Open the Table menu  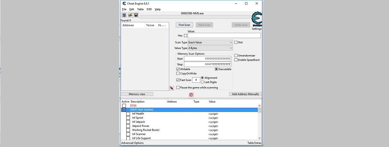point(140,9)
